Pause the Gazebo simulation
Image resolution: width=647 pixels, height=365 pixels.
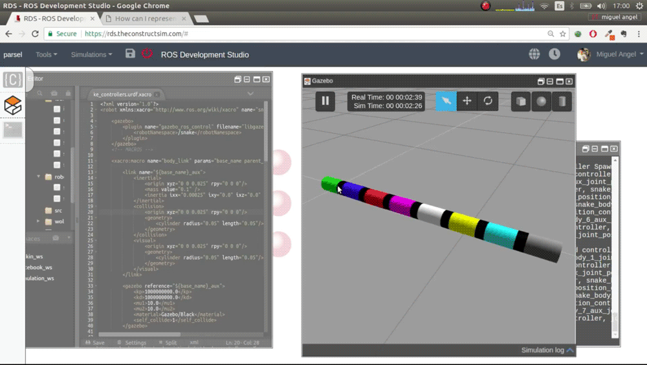click(x=325, y=101)
